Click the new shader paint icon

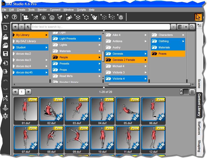[x=94, y=17]
